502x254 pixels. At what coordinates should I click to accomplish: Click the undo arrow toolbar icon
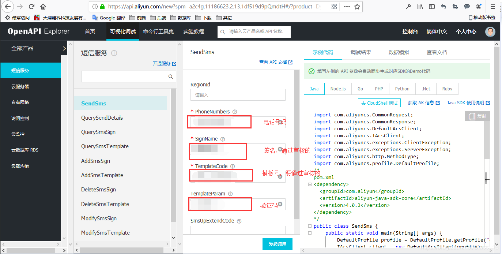(444, 7)
